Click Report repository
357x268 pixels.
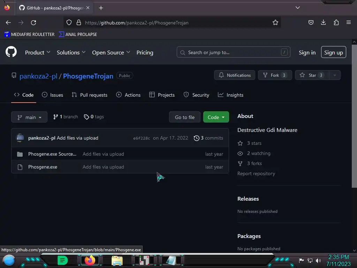256,173
